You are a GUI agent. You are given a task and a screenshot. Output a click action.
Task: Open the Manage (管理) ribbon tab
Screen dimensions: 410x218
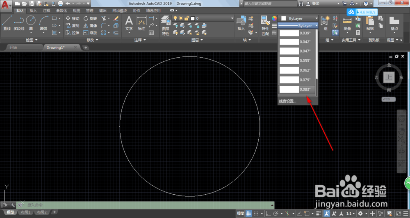click(x=90, y=11)
